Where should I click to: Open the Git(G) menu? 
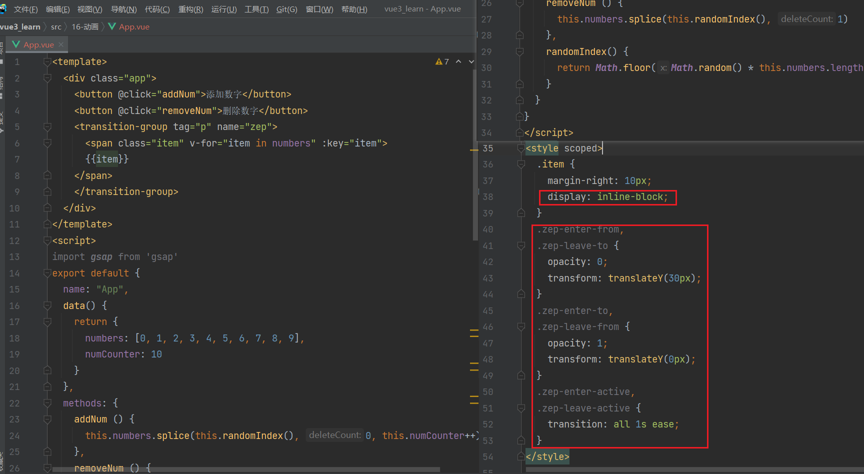tap(287, 9)
